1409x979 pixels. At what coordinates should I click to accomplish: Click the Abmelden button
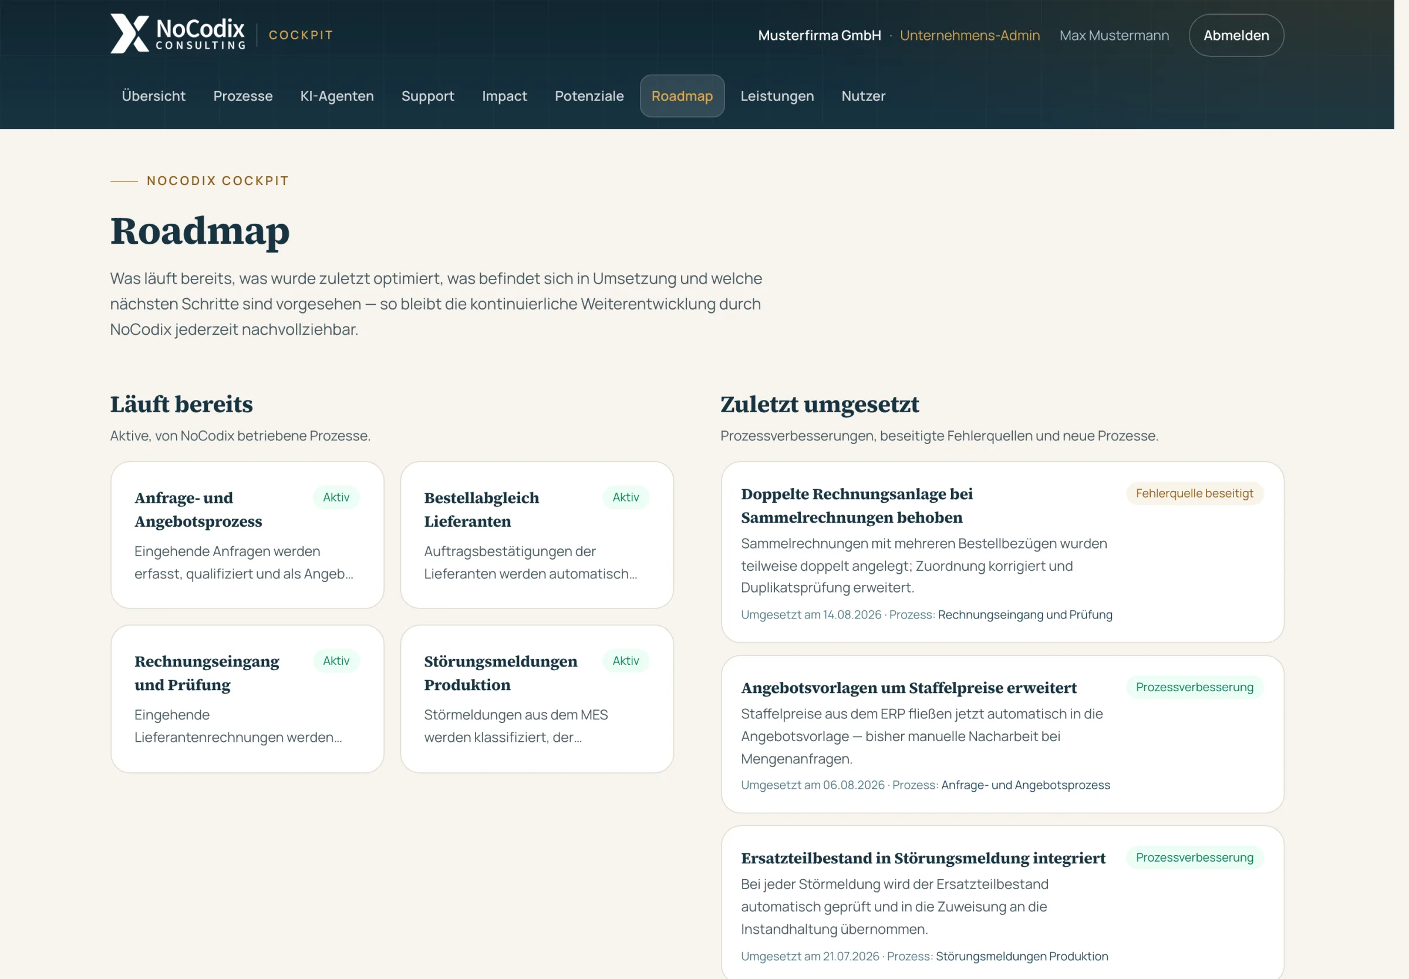click(x=1235, y=35)
